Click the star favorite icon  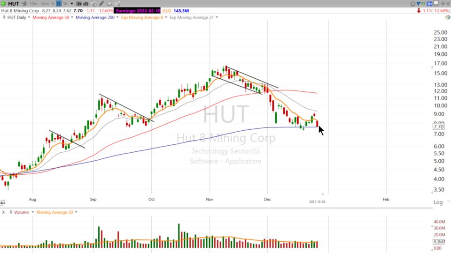click(x=413, y=3)
